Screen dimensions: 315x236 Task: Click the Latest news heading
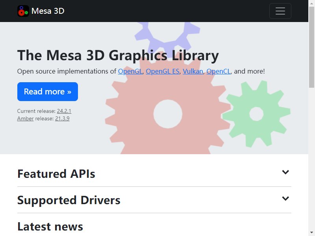coord(50,227)
